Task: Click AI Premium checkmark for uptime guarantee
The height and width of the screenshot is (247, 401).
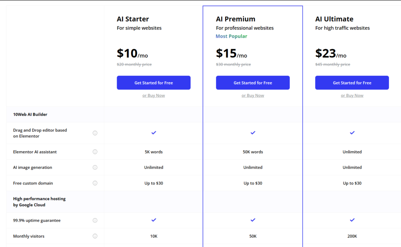Action: (253, 220)
